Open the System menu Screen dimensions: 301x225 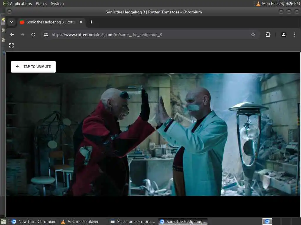(57, 4)
